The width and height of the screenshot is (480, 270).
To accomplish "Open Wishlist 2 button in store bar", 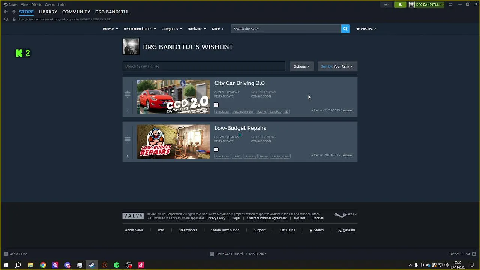I will [366, 29].
